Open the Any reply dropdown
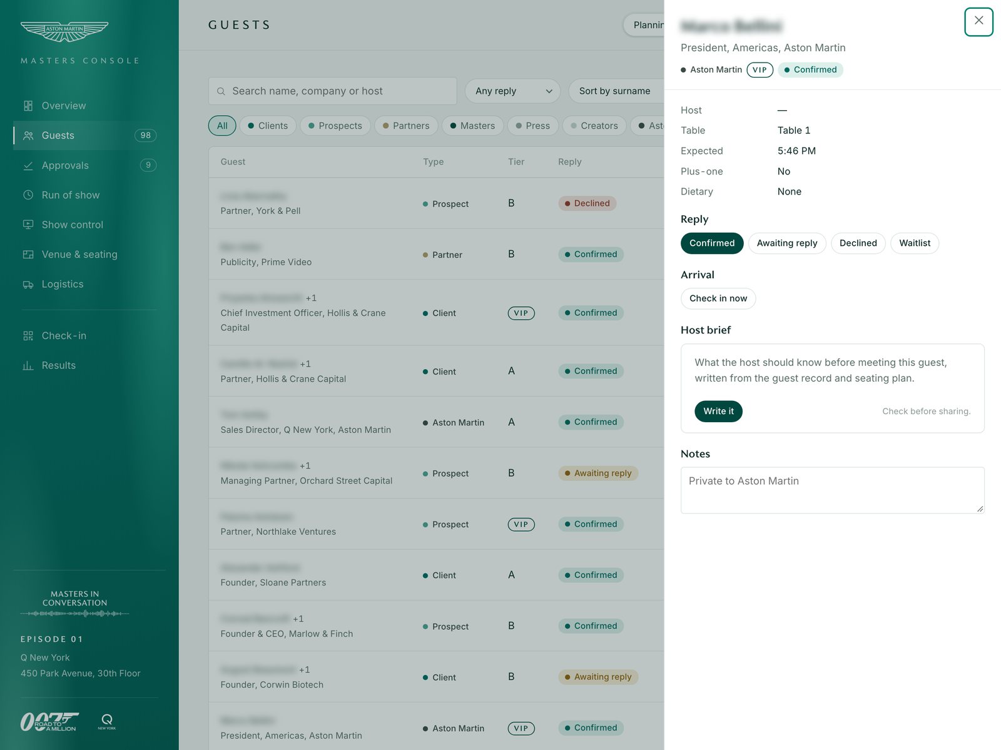The image size is (1001, 750). coord(513,91)
